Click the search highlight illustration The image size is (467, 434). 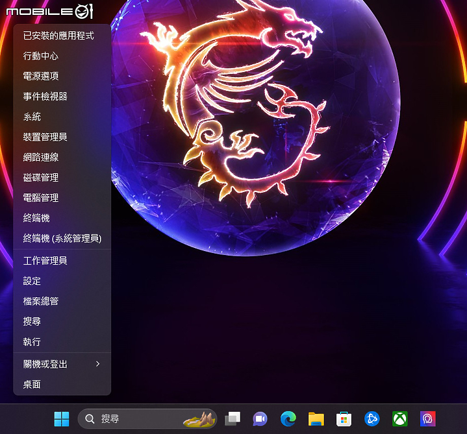pyautogui.click(x=199, y=419)
